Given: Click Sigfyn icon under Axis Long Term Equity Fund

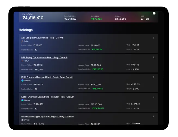Looking at the screenshot, I should (x=22, y=41).
